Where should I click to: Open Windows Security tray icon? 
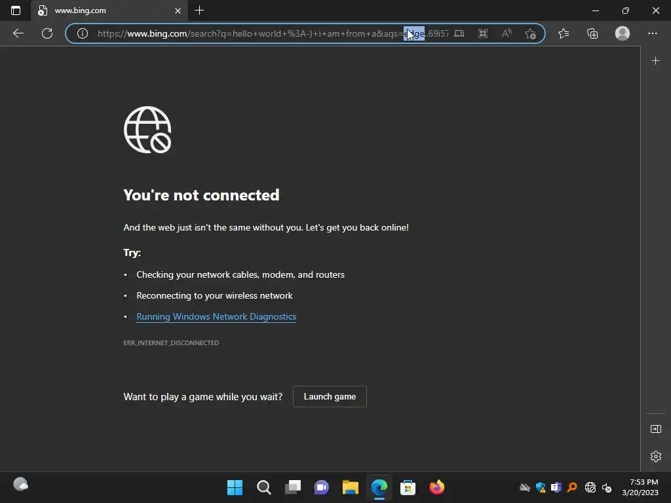coord(541,487)
